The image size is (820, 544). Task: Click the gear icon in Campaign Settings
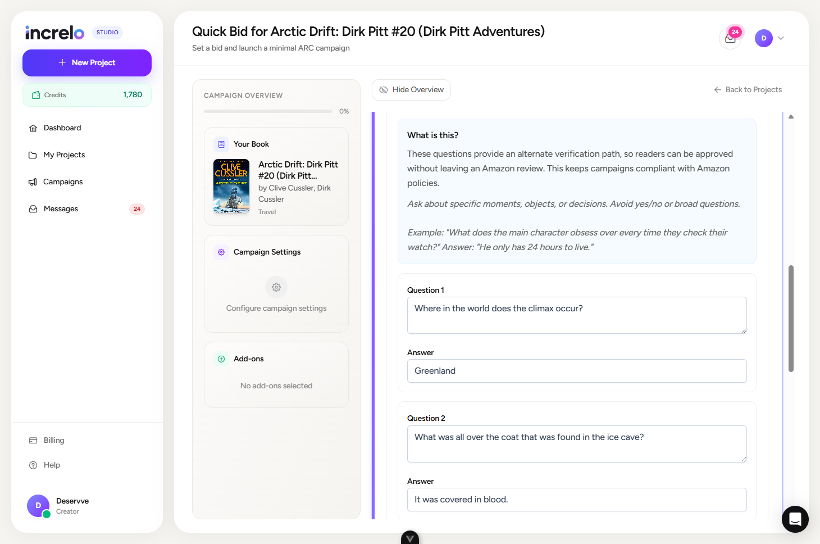276,287
